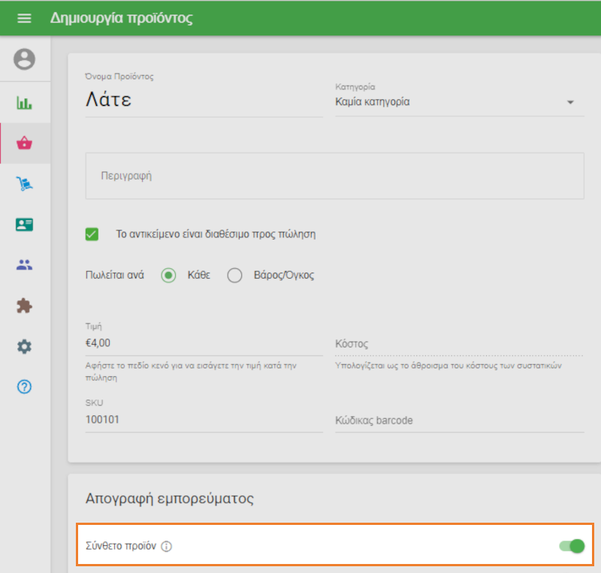Open Integrations puzzle piece icon
The height and width of the screenshot is (573, 601).
click(x=25, y=306)
